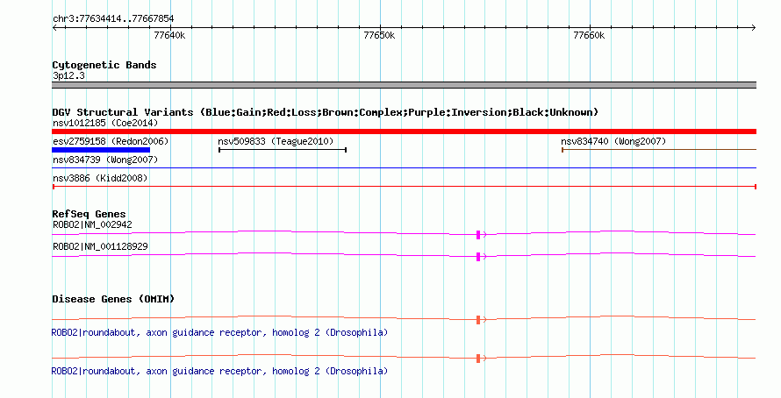Open the Disease Genes (OMIM) track title
Viewport: 781px width, 398px height.
(113, 299)
